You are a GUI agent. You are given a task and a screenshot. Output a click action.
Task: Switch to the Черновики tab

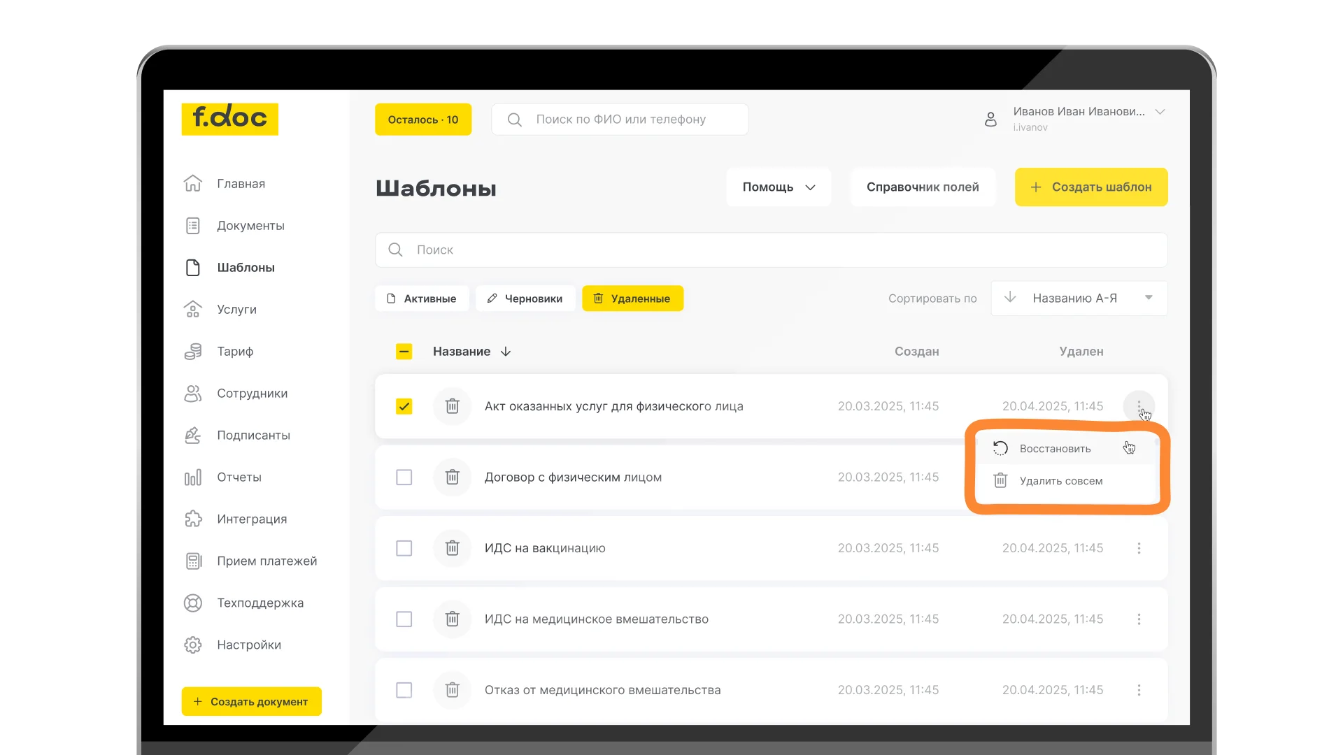(x=525, y=299)
